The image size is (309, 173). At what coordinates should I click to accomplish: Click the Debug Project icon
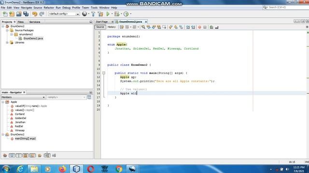point(117,14)
